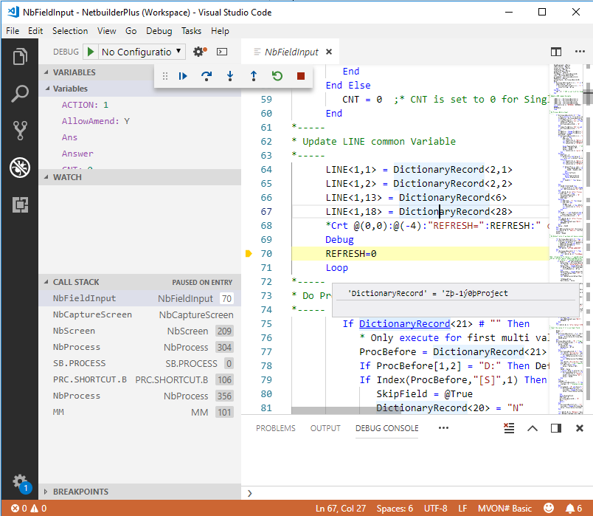Open the Go menu
Viewport: 593px width, 516px height.
pyautogui.click(x=131, y=31)
